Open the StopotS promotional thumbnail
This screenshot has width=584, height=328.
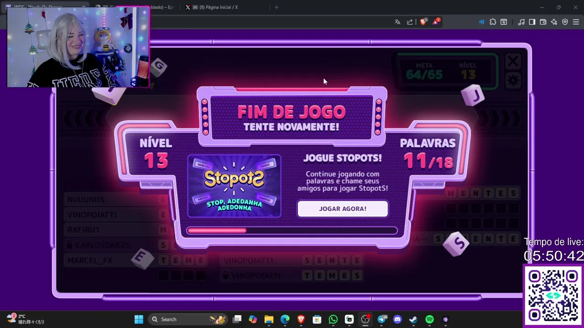coord(235,186)
